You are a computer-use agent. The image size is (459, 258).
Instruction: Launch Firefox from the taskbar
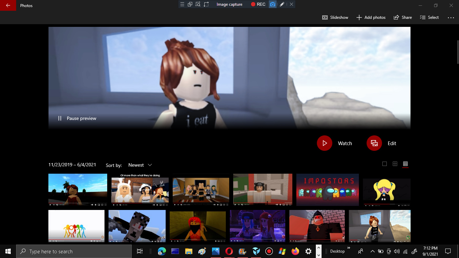coord(295,251)
